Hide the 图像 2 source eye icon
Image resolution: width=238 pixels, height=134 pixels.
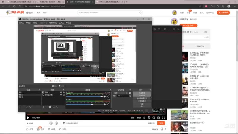coord(61,92)
